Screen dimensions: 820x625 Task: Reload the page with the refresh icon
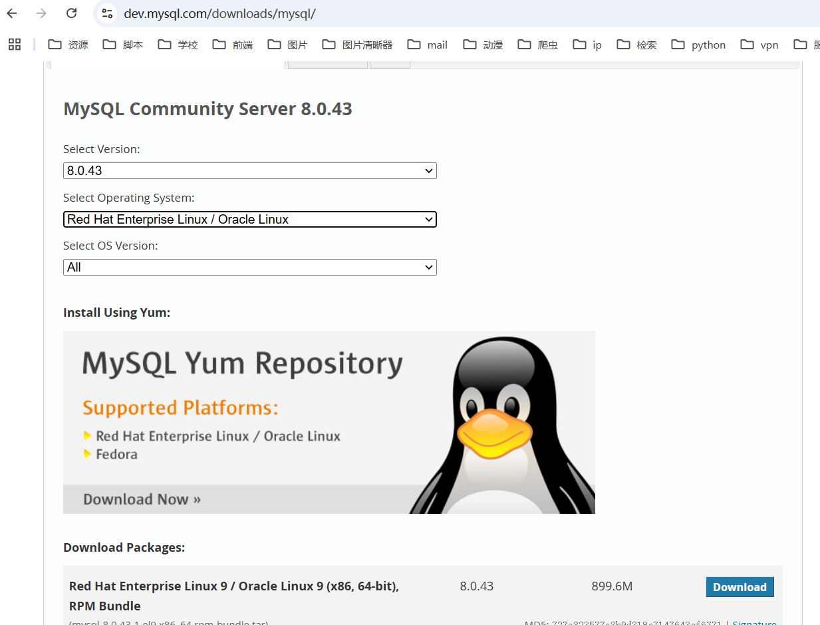(x=71, y=13)
